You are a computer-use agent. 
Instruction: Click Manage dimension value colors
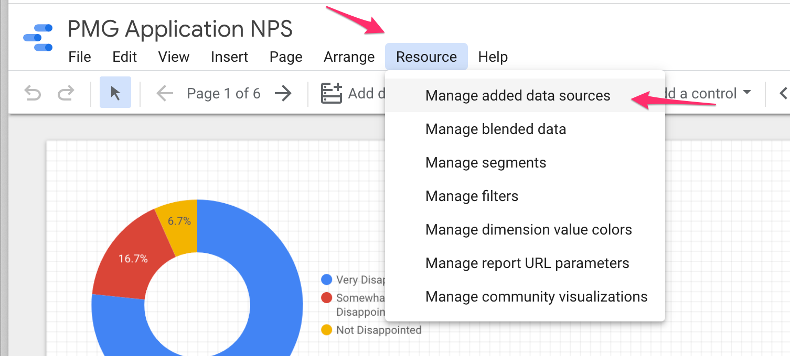[x=528, y=230]
